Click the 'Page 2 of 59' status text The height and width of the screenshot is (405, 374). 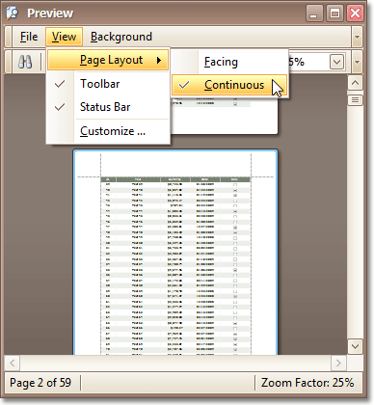(40, 383)
